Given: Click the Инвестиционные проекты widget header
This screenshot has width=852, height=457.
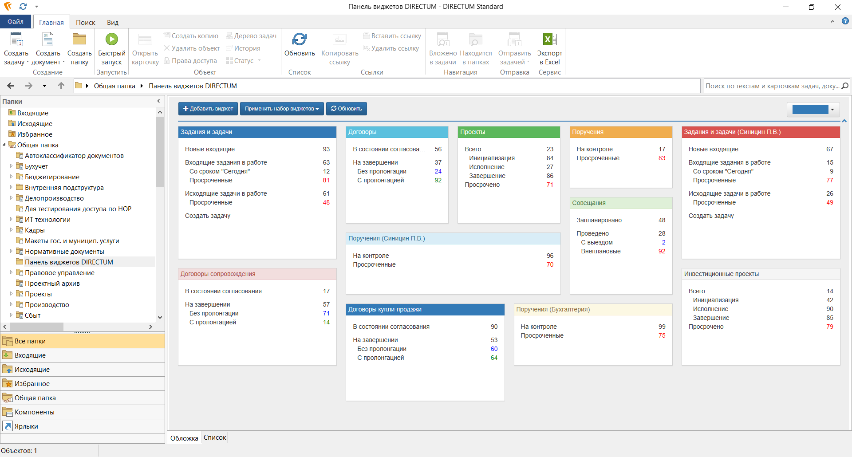Looking at the screenshot, I should (761, 274).
